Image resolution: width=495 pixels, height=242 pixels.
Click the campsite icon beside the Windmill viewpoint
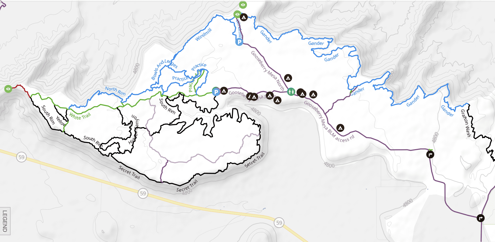(244, 17)
